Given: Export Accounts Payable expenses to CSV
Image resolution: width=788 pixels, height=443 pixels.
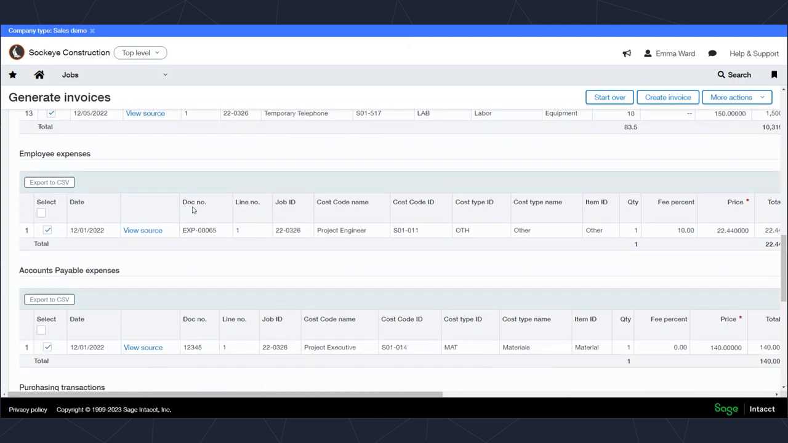Looking at the screenshot, I should tap(49, 299).
